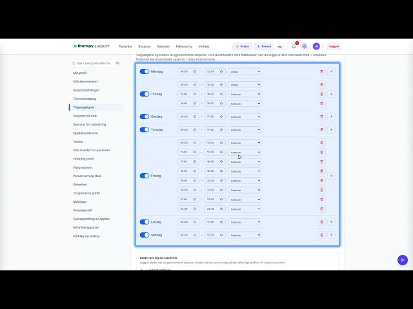
Task: Click the + Pasient button
Action: pyautogui.click(x=264, y=46)
